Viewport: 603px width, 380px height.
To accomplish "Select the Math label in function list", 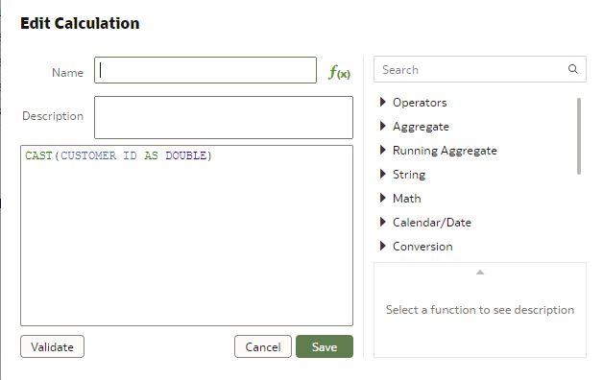I will (407, 199).
